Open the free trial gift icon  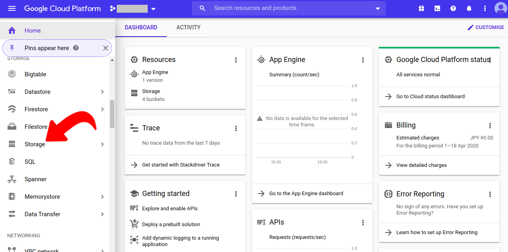point(421,8)
